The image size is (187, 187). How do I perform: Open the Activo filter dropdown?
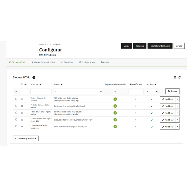point(152,91)
